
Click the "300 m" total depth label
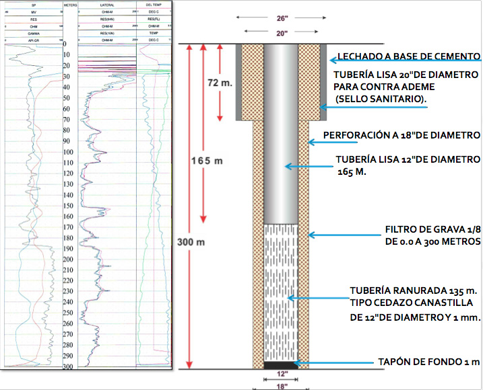coord(191,242)
